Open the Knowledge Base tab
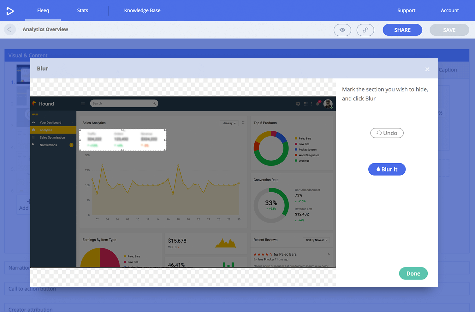Screen dimensions: 475x312 142,10
